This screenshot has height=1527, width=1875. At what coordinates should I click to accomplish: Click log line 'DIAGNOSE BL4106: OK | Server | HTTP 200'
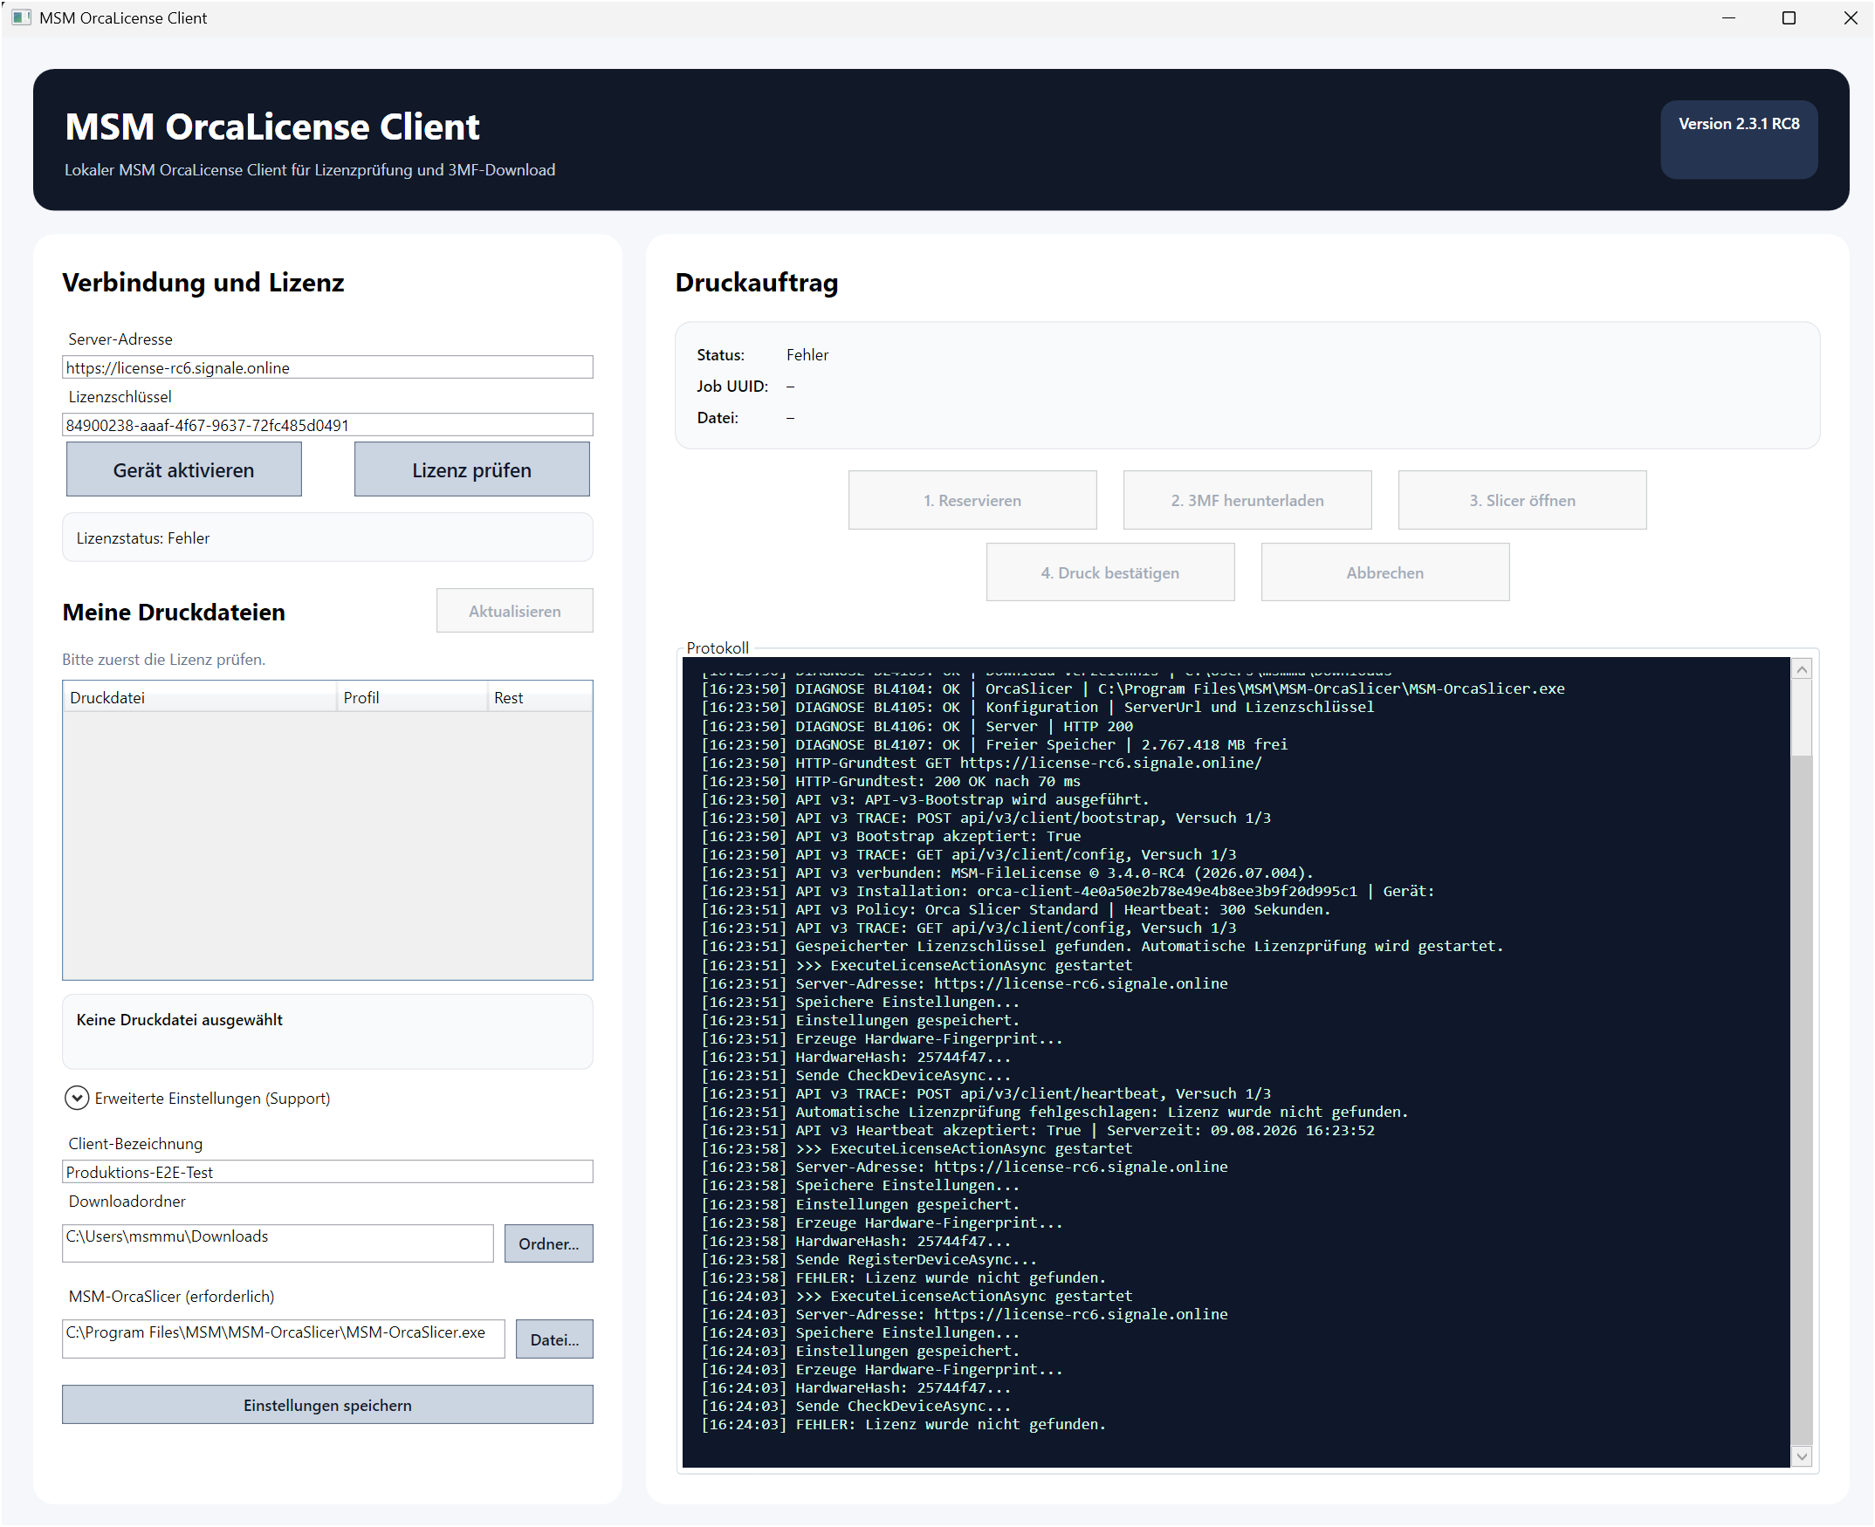click(x=917, y=727)
